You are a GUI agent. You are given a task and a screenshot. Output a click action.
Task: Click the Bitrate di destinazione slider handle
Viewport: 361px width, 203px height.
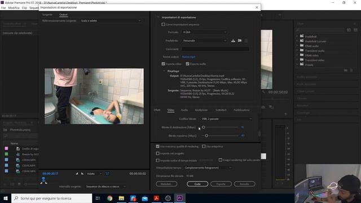(x=203, y=127)
